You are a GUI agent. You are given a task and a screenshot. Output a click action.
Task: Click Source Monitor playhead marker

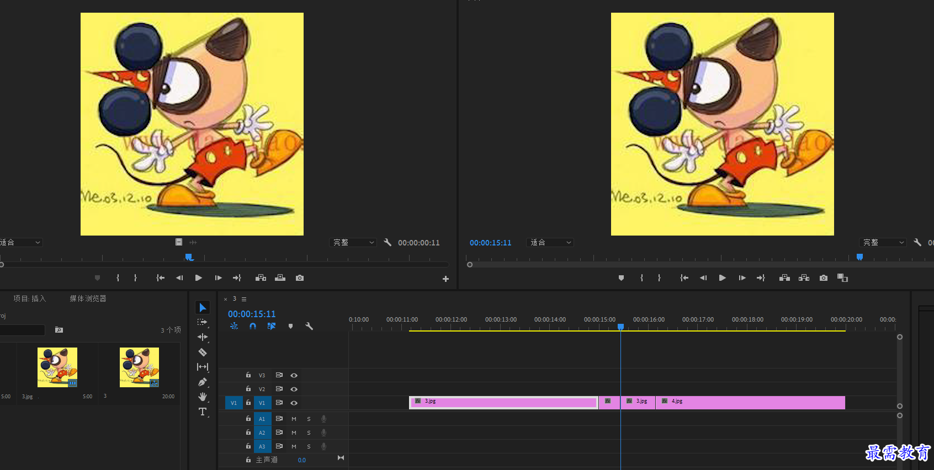point(189,257)
